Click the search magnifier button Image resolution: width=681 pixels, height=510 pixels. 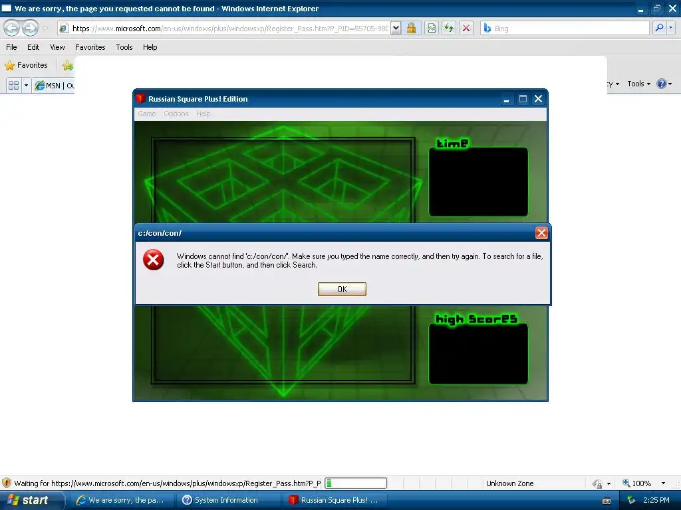pos(659,28)
